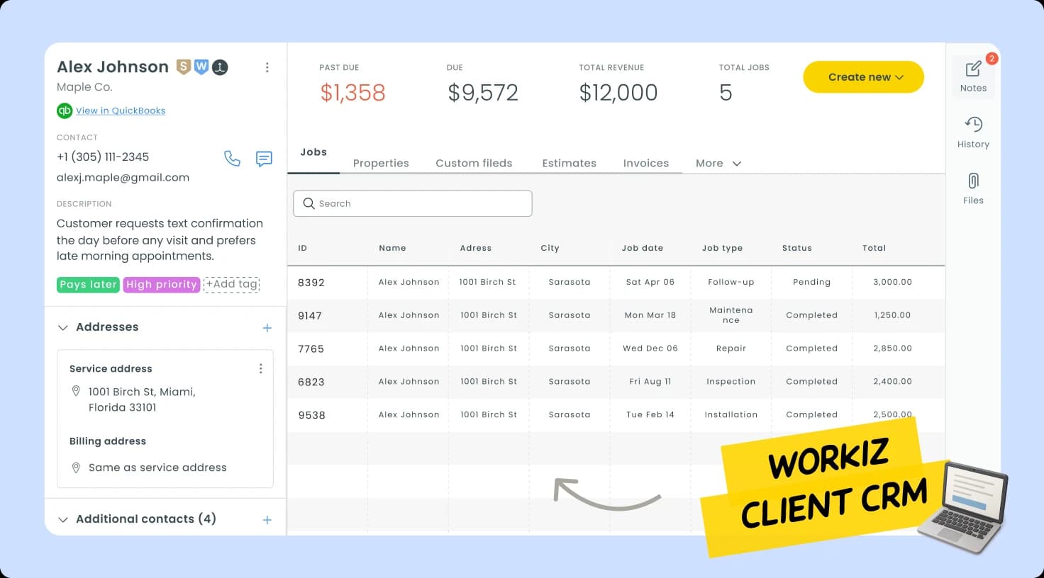Screen dimensions: 1044x578
Task: Sort by the City column header
Action: pos(550,248)
